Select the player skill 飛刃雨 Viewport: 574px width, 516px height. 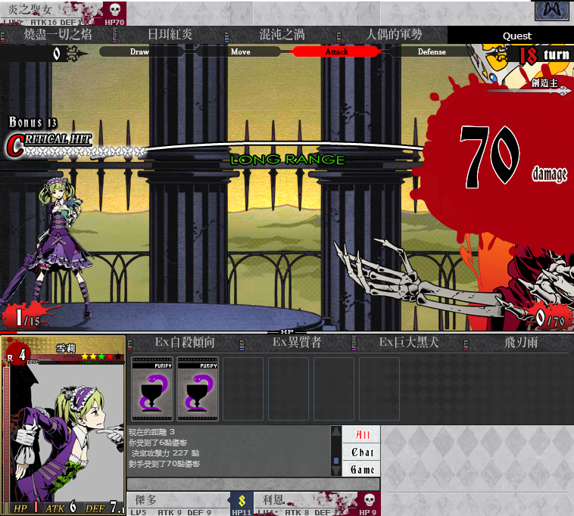point(521,343)
